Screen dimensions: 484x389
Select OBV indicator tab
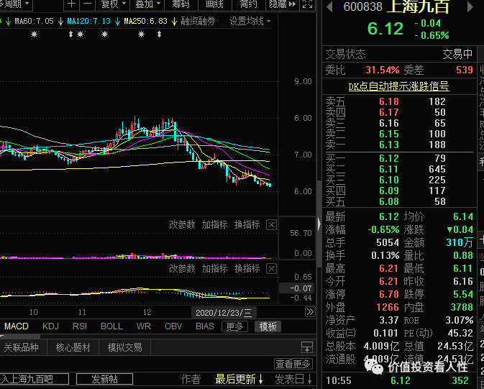[x=173, y=326]
